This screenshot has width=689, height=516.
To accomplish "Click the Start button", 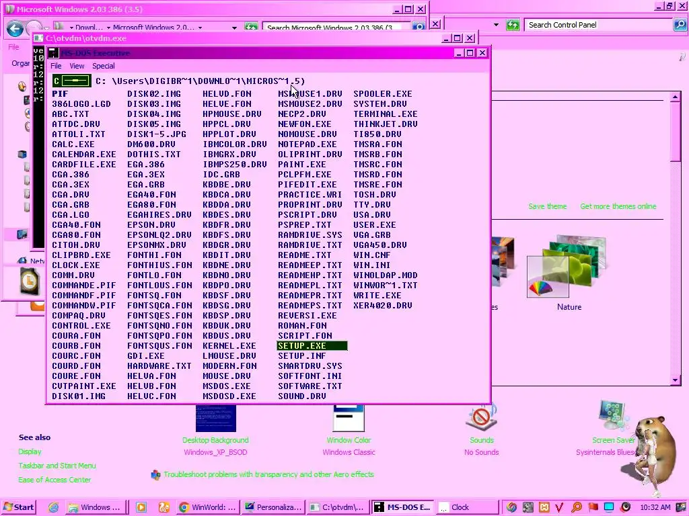I will click(18, 507).
